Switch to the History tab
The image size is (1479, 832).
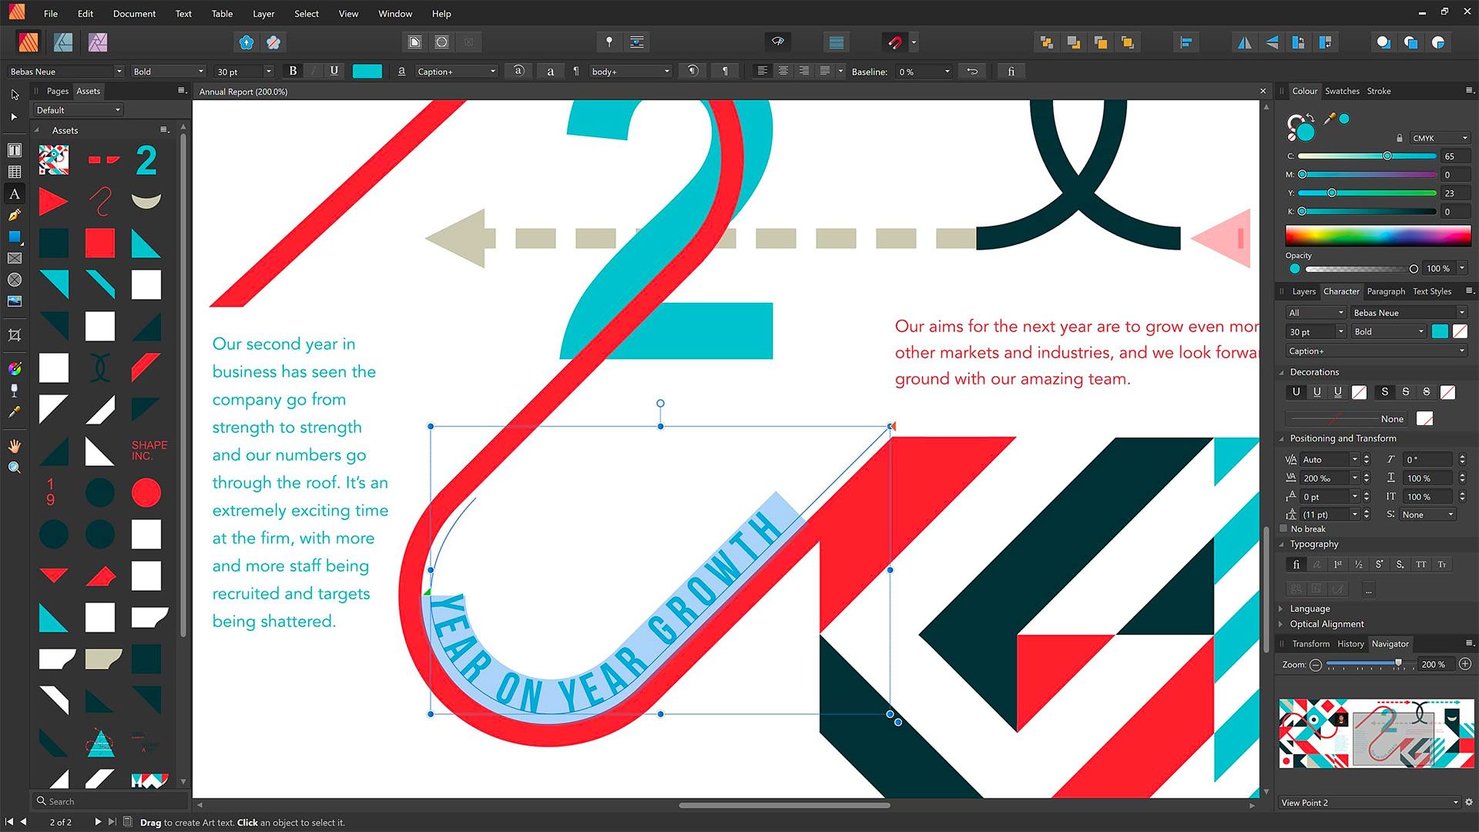coord(1350,643)
